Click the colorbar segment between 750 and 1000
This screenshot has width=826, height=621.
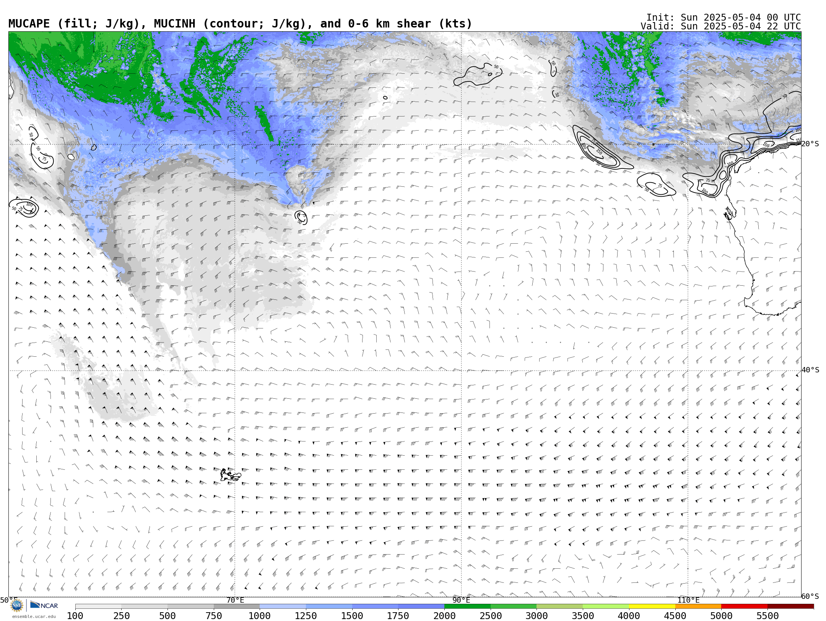coord(237,606)
